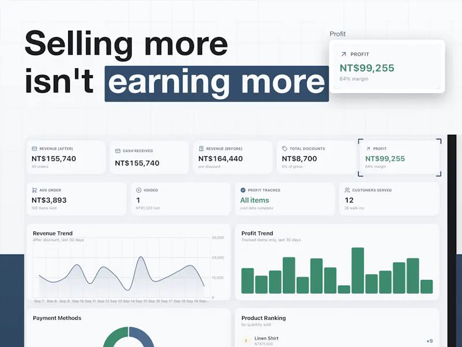
Task: Click the Total Discounts card label
Action: (307, 149)
